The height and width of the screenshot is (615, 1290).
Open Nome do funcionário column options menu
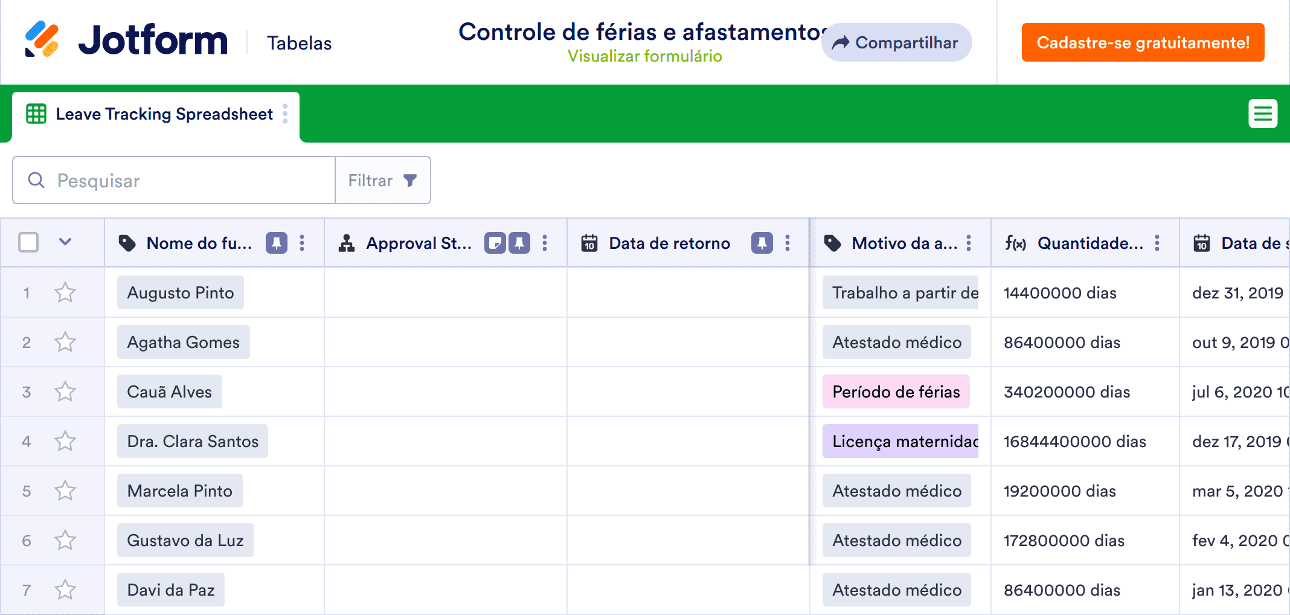[x=302, y=243]
